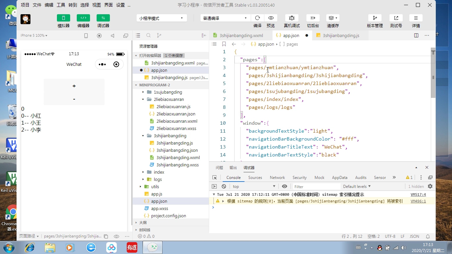This screenshot has height=254, width=452.
Task: Switch to the AppData devtools tab
Action: click(x=340, y=178)
